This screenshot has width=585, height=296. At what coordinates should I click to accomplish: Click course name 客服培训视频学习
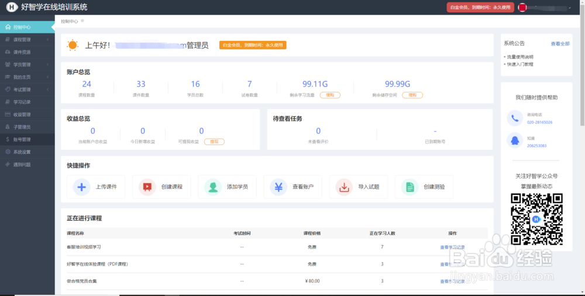coord(84,247)
